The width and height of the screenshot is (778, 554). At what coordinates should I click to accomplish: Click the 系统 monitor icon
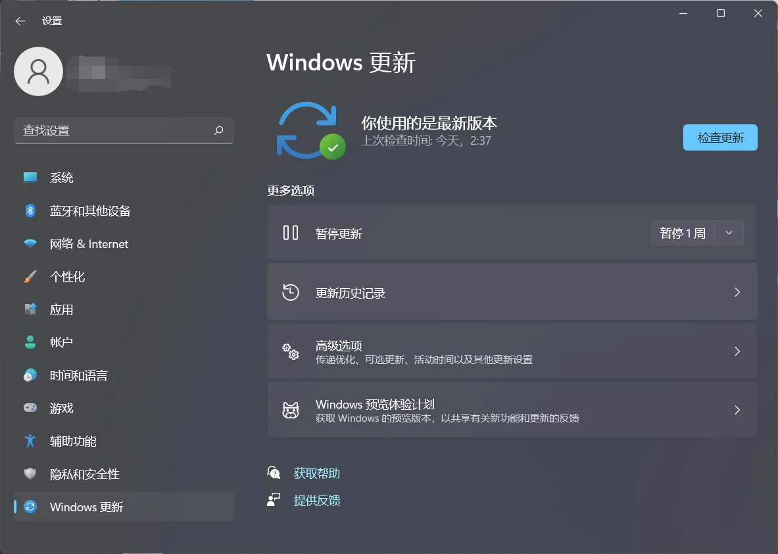30,177
